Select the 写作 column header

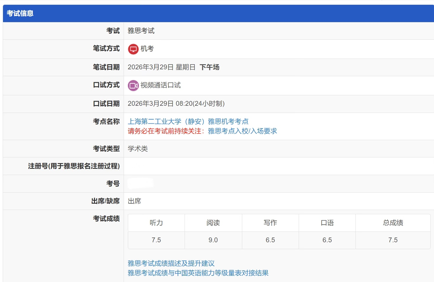pos(270,223)
